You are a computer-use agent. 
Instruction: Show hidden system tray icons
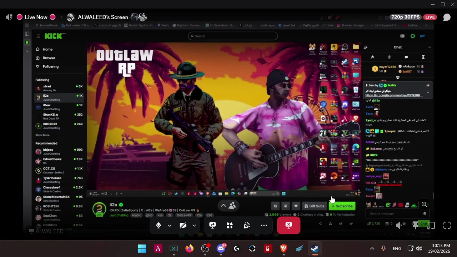pyautogui.click(x=372, y=248)
